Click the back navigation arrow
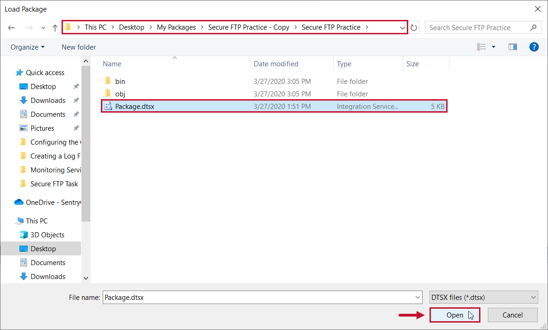 [11, 27]
